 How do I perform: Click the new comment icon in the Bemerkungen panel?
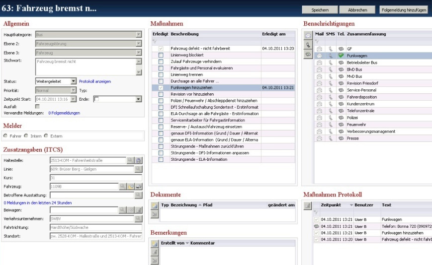(155, 244)
